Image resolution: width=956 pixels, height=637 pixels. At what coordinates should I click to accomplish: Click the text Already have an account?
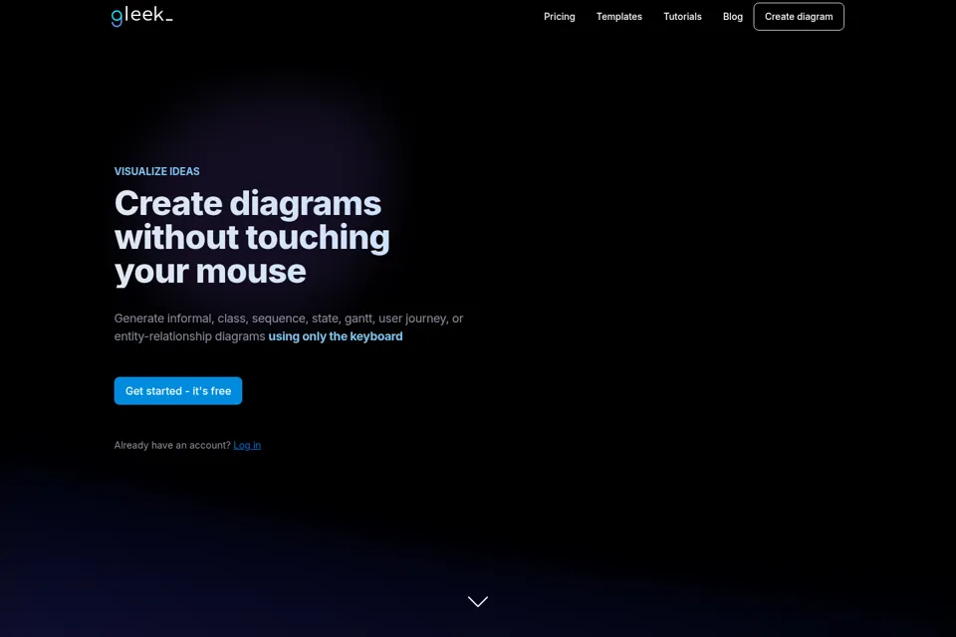(x=172, y=445)
